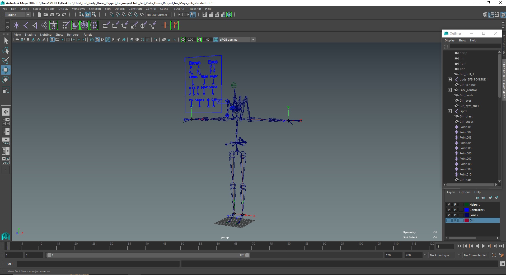Redo with the toolbar redo arrow
The height and width of the screenshot is (275, 506).
coord(64,15)
